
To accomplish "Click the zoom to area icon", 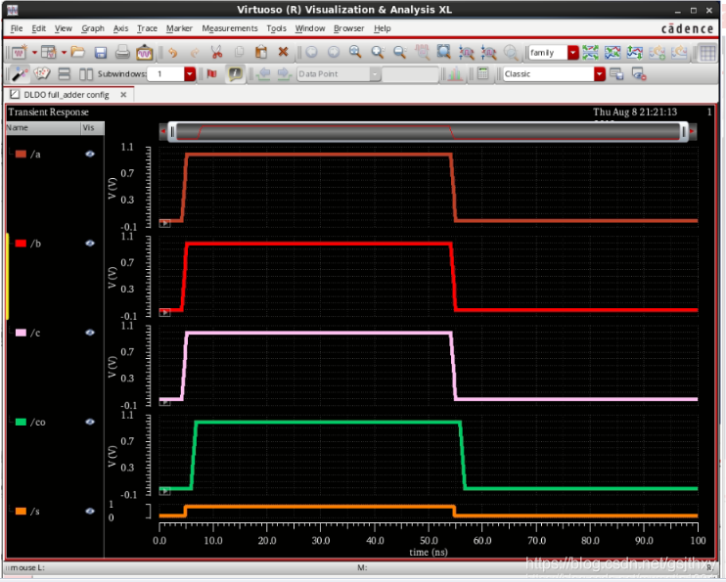I will coord(443,52).
